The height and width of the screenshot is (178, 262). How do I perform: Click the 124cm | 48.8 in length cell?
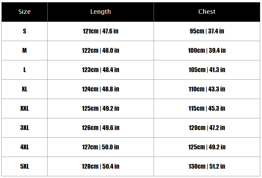click(100, 89)
